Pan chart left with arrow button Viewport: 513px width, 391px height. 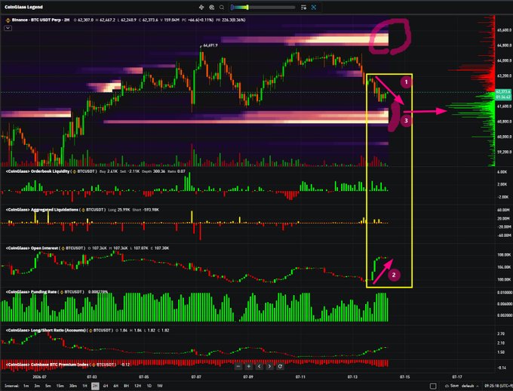click(x=259, y=366)
